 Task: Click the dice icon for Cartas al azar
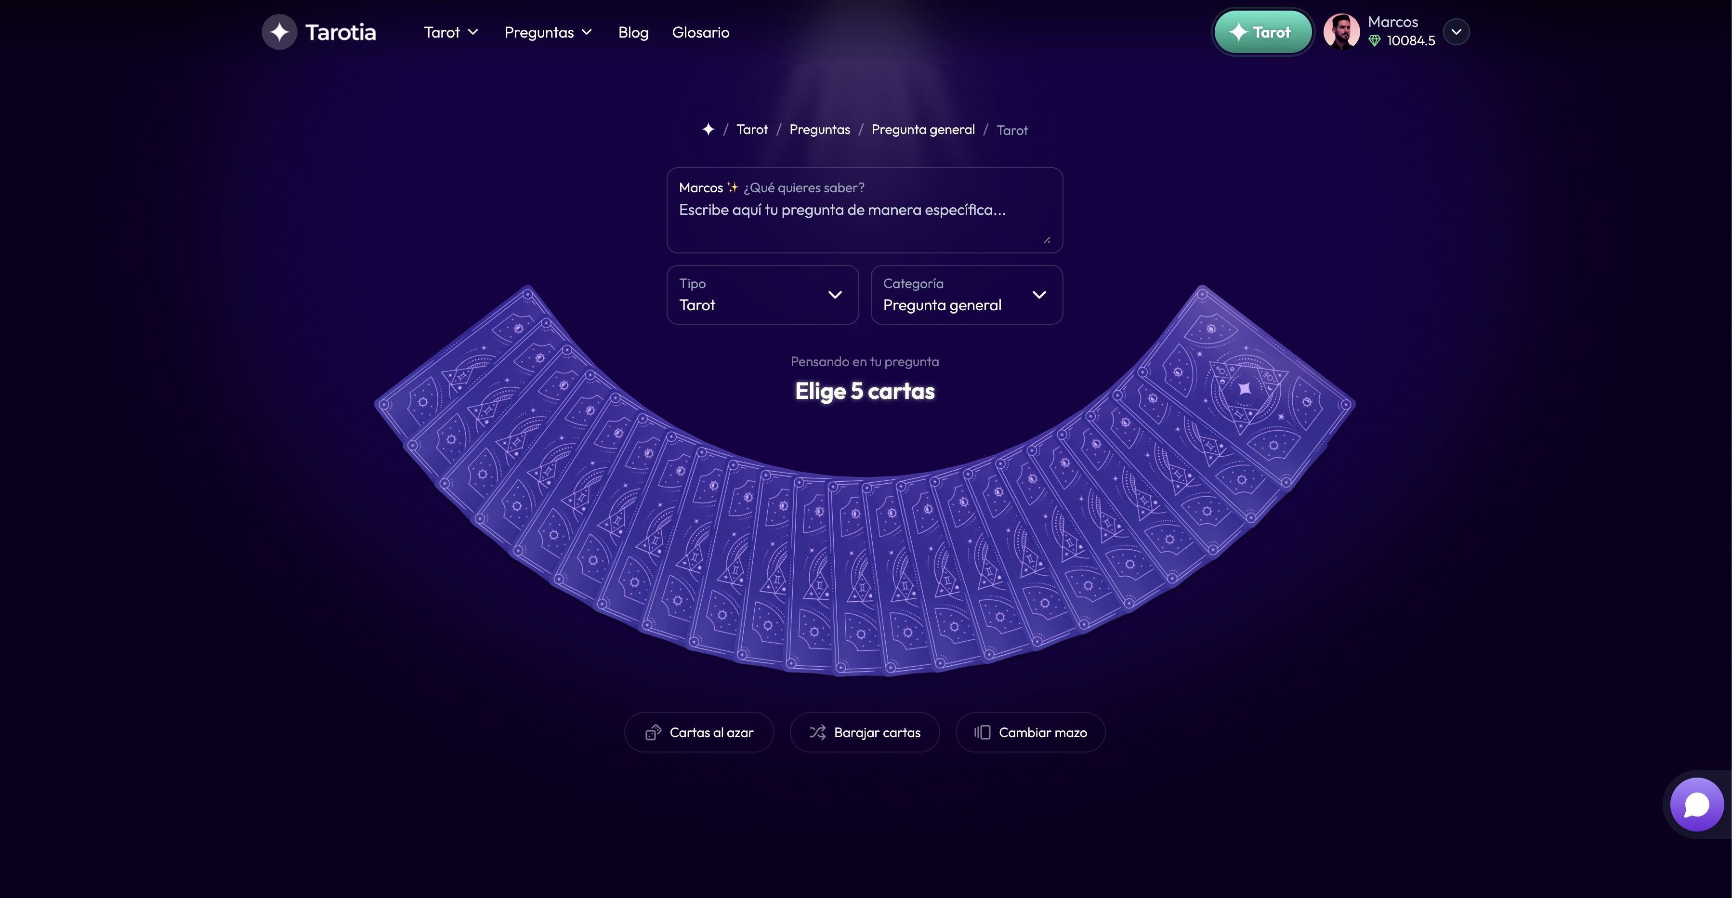653,733
